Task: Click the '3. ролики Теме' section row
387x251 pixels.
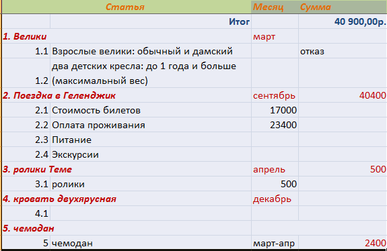Action: (x=127, y=169)
